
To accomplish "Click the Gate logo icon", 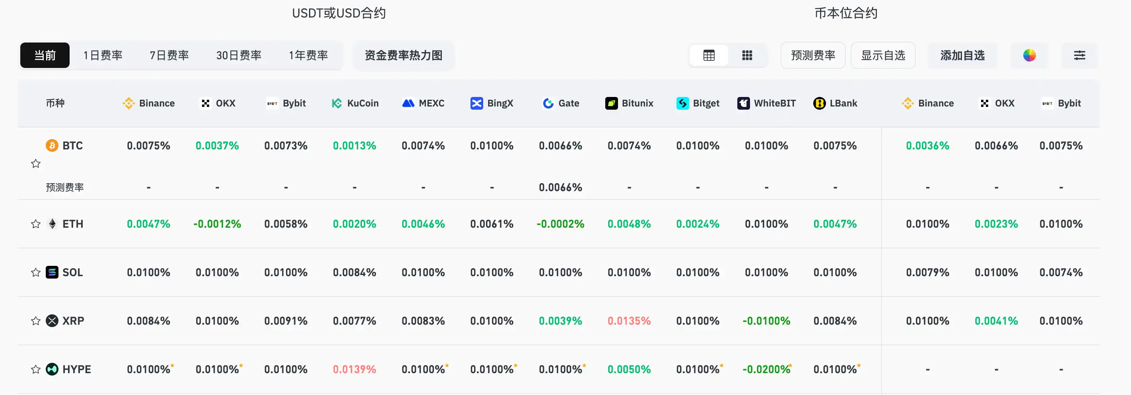I will (548, 103).
